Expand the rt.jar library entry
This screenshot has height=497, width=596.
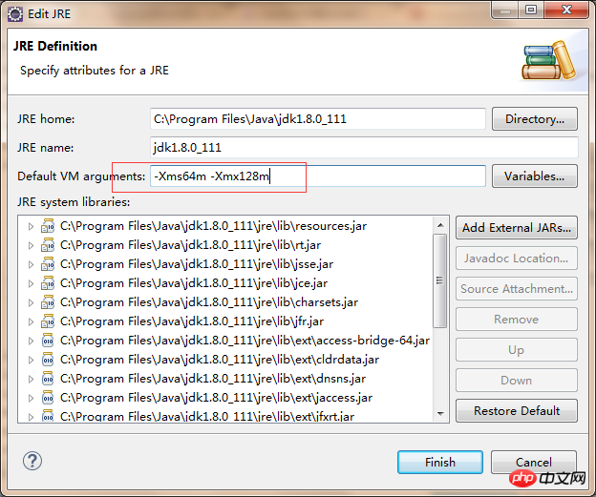pyautogui.click(x=31, y=246)
